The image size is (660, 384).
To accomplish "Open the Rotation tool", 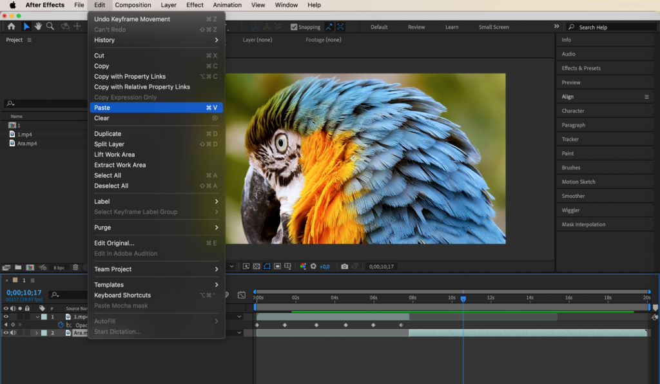I will pos(63,27).
